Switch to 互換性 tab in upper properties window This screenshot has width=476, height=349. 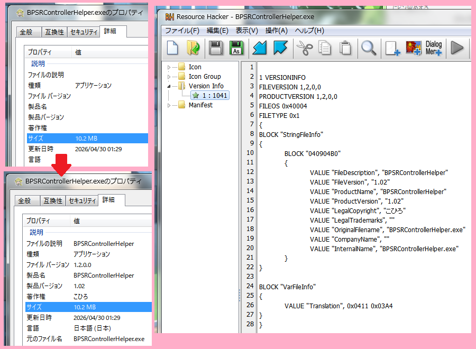click(54, 32)
